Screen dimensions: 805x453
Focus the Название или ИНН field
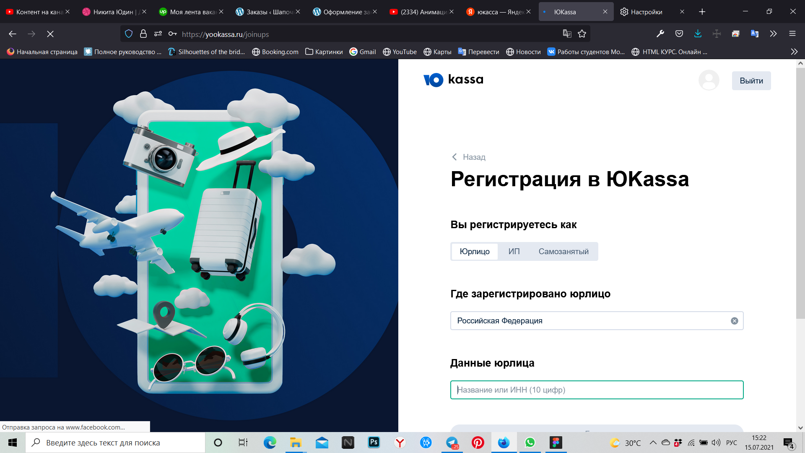point(597,390)
